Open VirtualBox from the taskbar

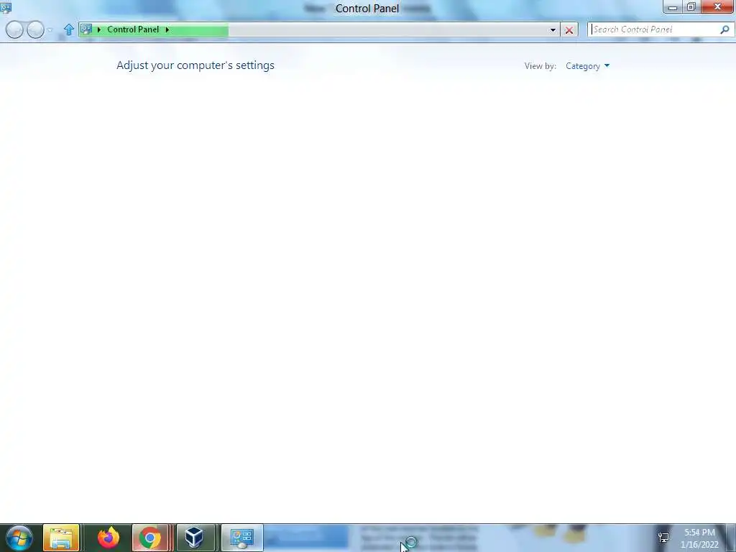coord(194,538)
